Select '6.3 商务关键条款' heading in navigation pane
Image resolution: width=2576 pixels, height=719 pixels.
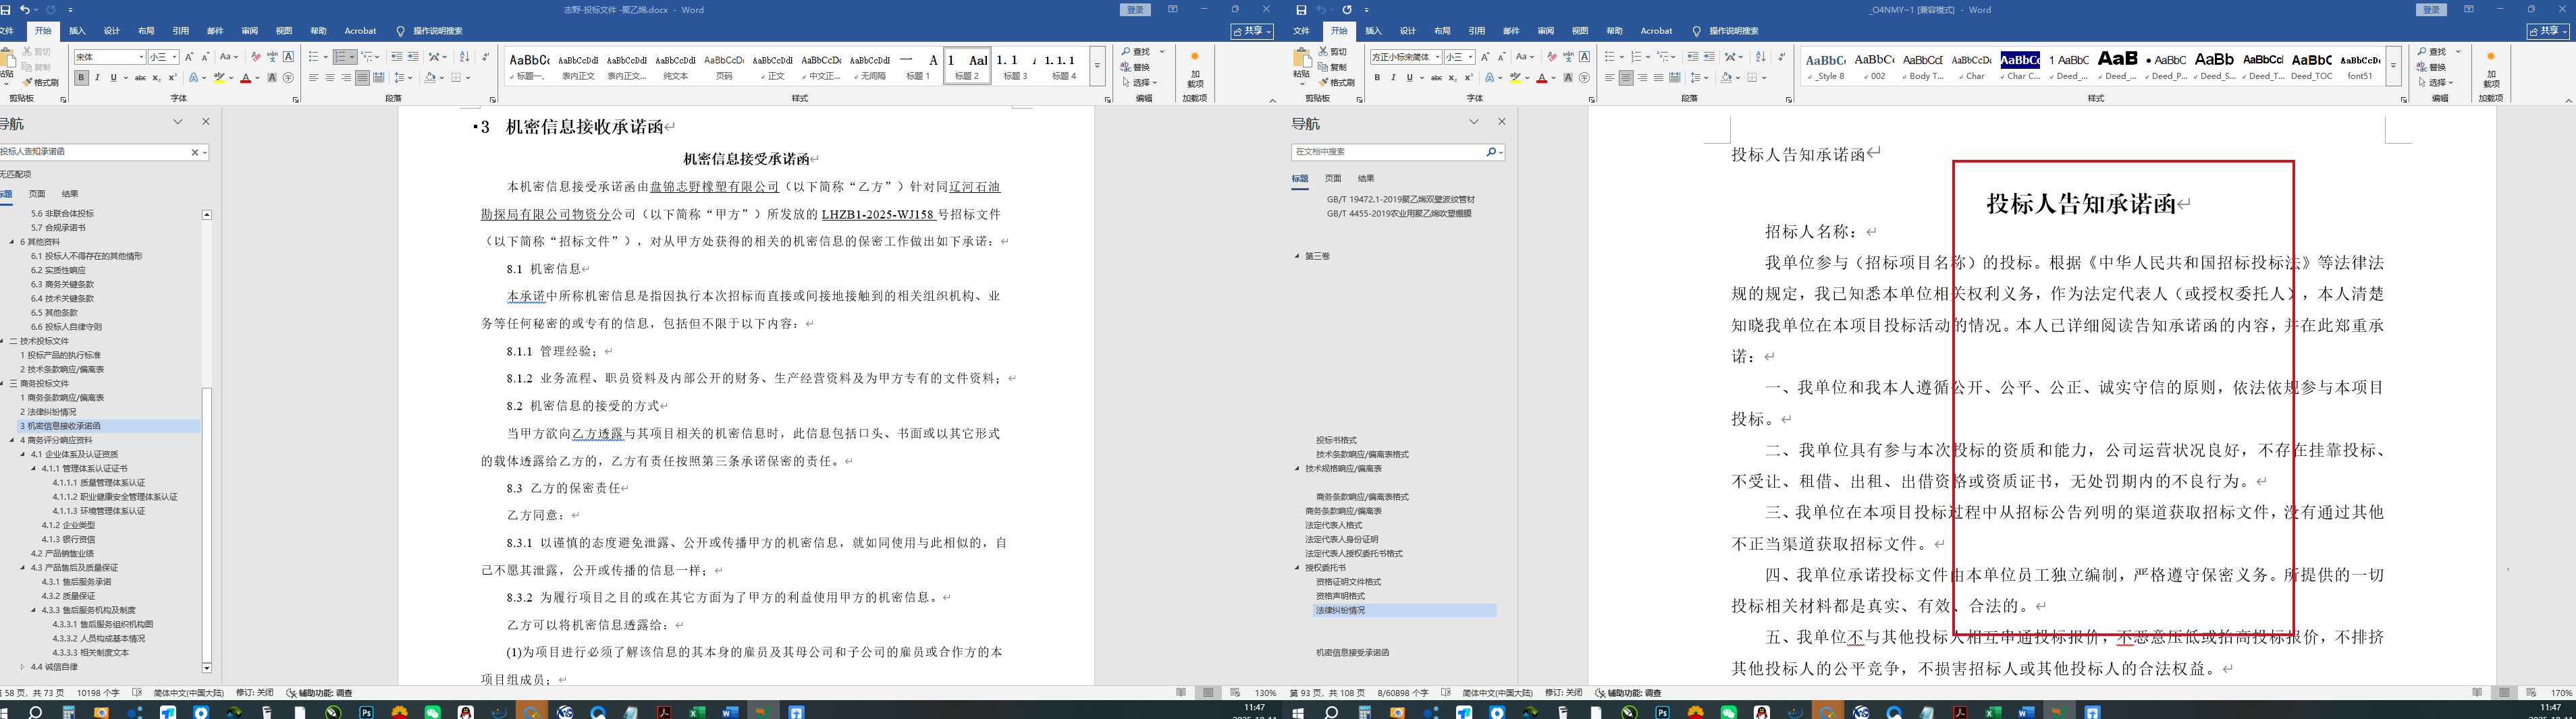62,285
